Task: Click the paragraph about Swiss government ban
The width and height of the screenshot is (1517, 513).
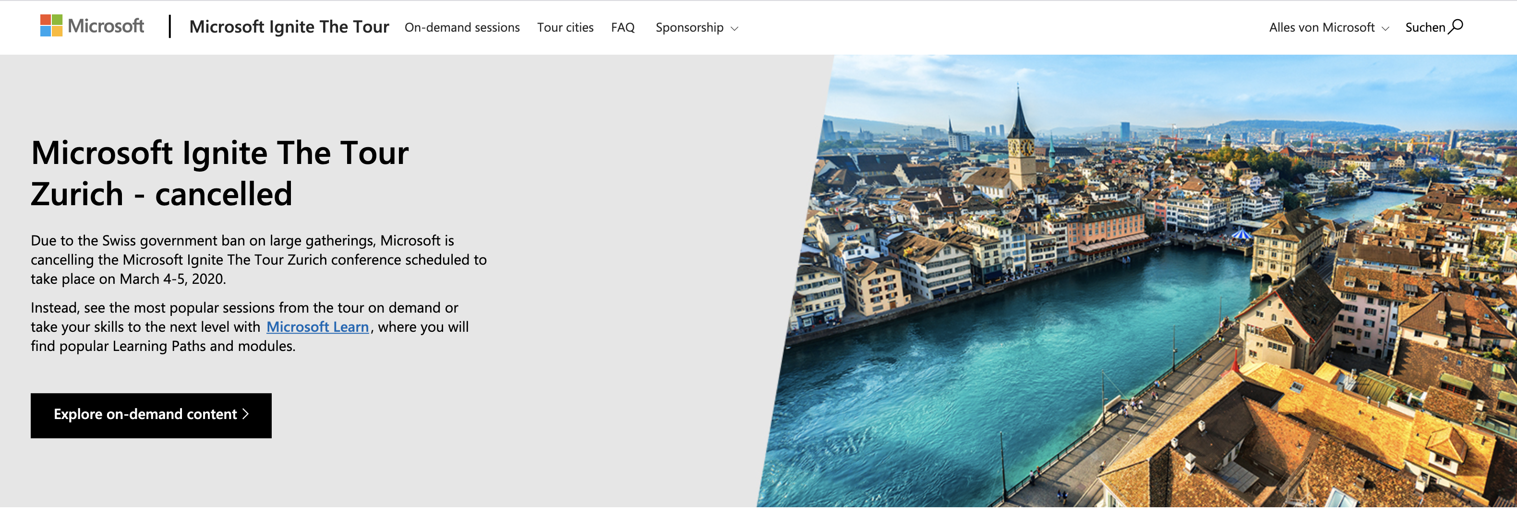Action: pyautogui.click(x=259, y=259)
